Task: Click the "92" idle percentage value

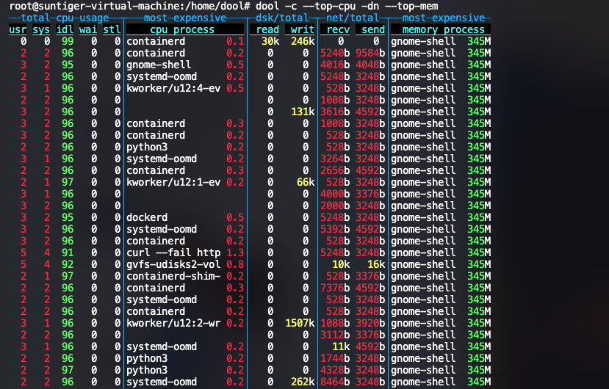Action: point(68,264)
